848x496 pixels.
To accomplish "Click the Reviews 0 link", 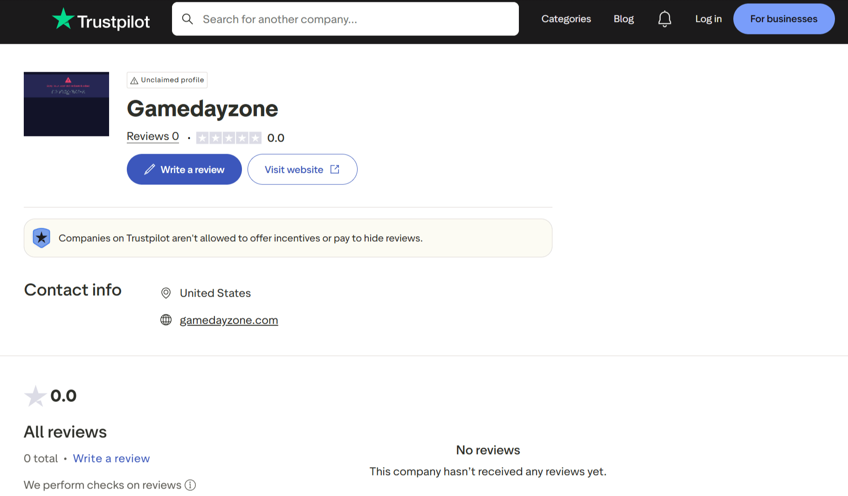I will [x=153, y=136].
